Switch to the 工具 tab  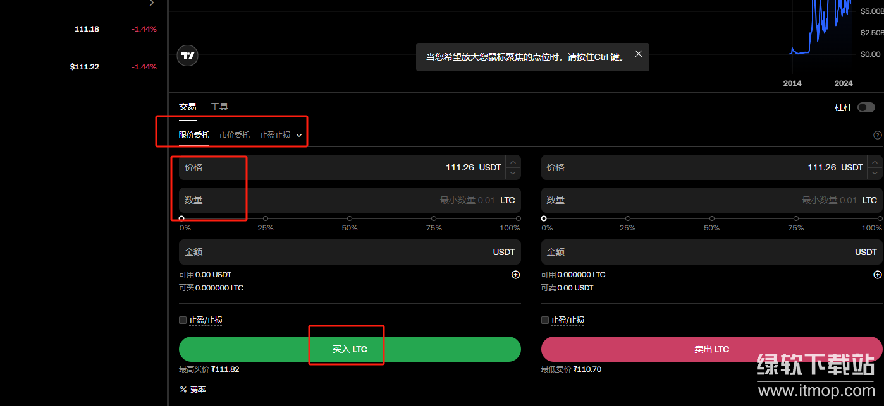[x=219, y=107]
